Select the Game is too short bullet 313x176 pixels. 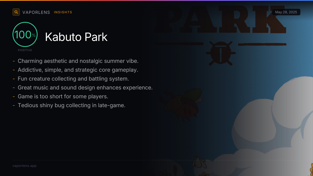(63, 96)
